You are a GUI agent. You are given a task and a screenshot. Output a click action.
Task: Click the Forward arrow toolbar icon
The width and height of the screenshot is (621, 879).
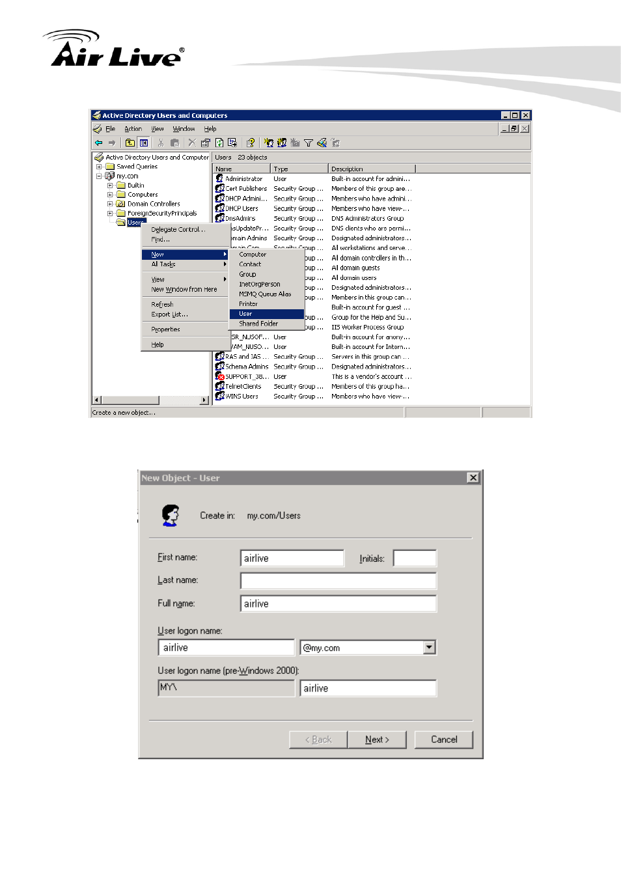pyautogui.click(x=112, y=143)
